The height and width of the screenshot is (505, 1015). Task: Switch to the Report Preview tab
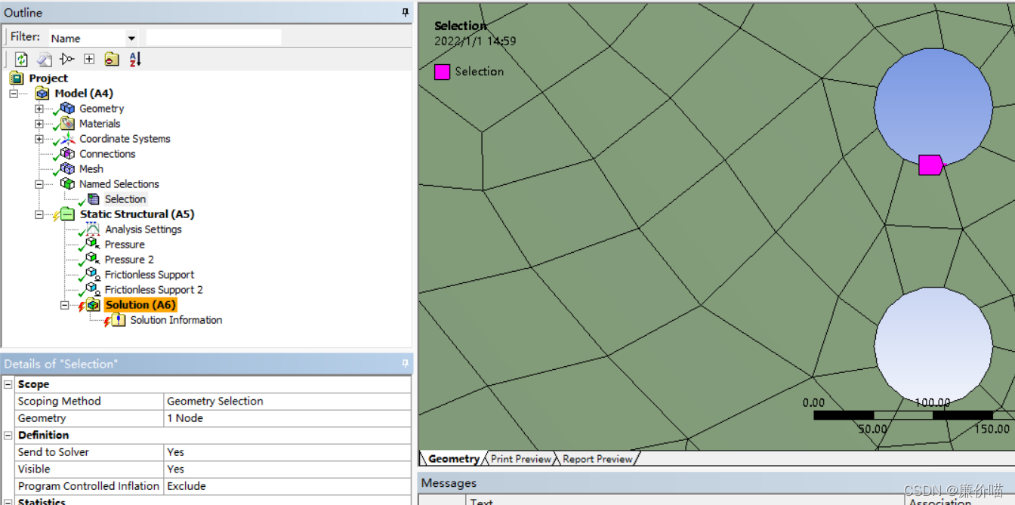(x=597, y=459)
